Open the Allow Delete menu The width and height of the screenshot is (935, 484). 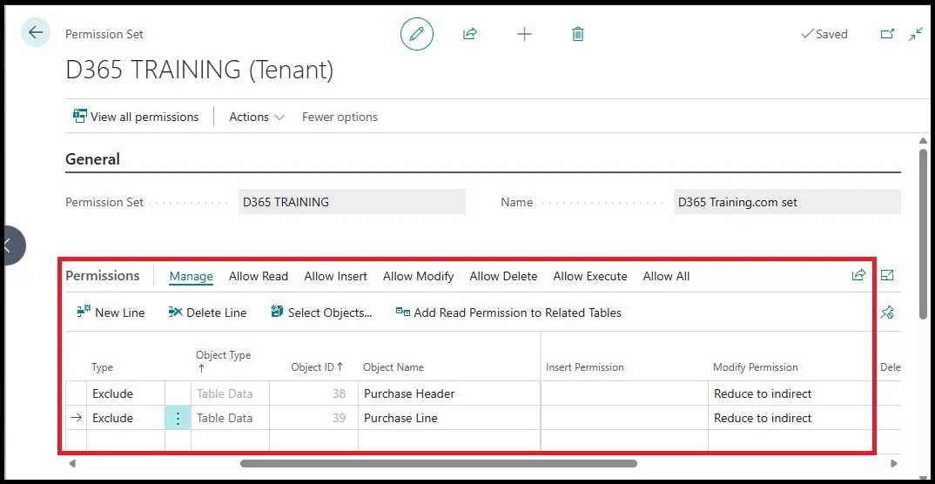coord(503,276)
